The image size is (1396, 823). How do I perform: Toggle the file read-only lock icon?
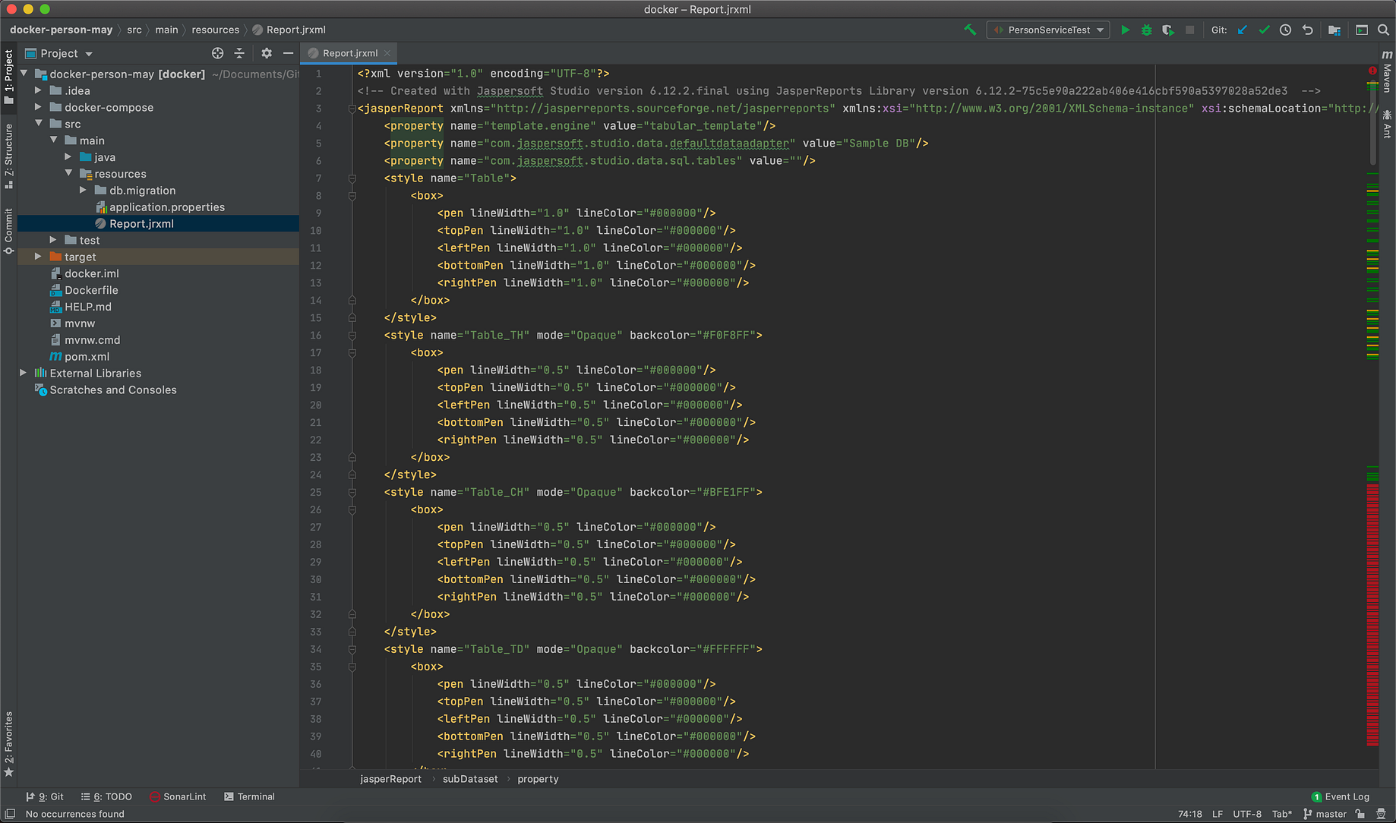point(1360,814)
